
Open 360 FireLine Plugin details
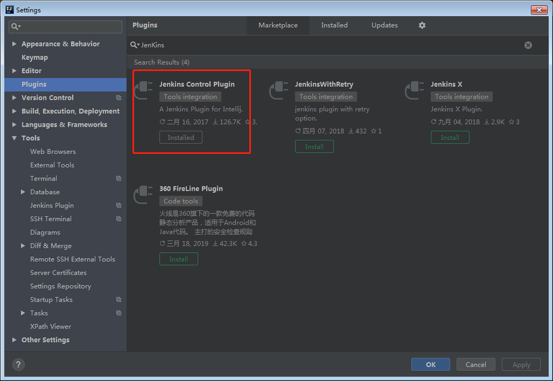191,188
